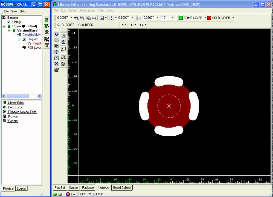
Task: Toggle the snap grid icon
Action: [x=139, y=18]
